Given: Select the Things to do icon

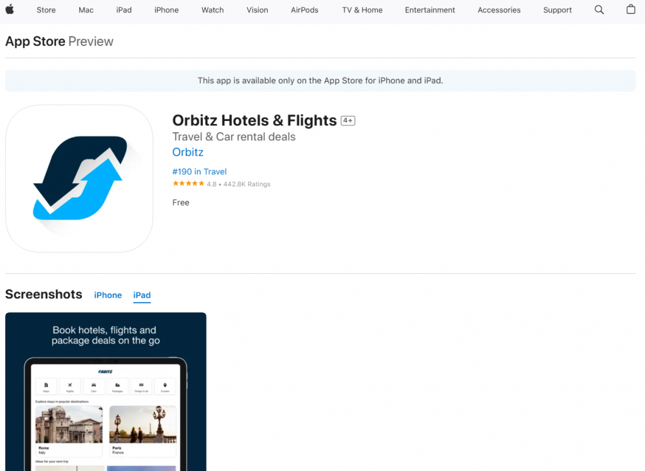Looking at the screenshot, I should click(141, 385).
